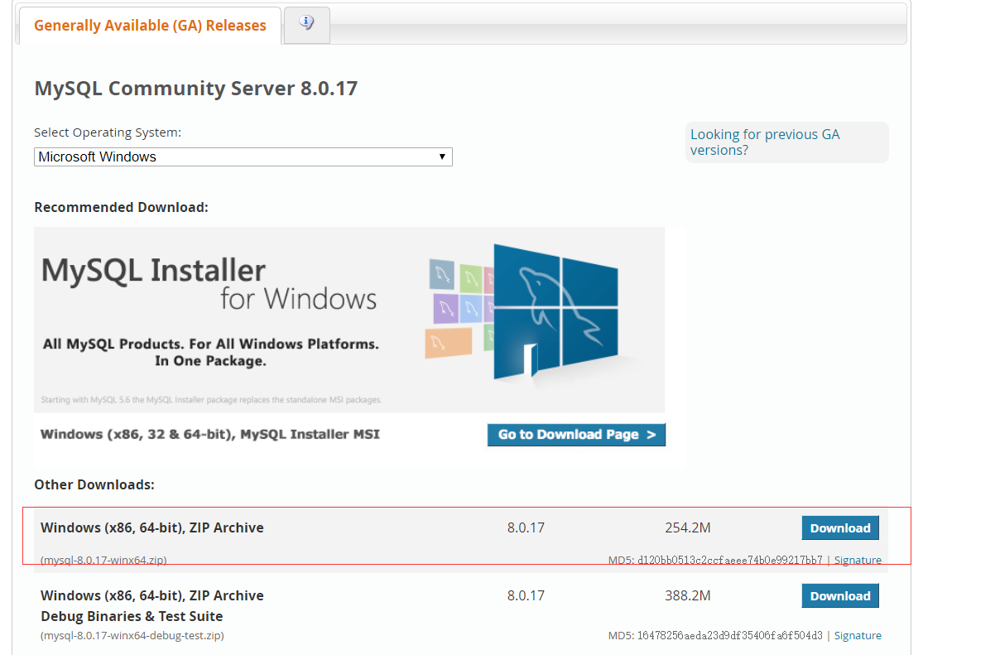Open the Select Operating System dropdown
The image size is (1000, 655).
(x=243, y=157)
